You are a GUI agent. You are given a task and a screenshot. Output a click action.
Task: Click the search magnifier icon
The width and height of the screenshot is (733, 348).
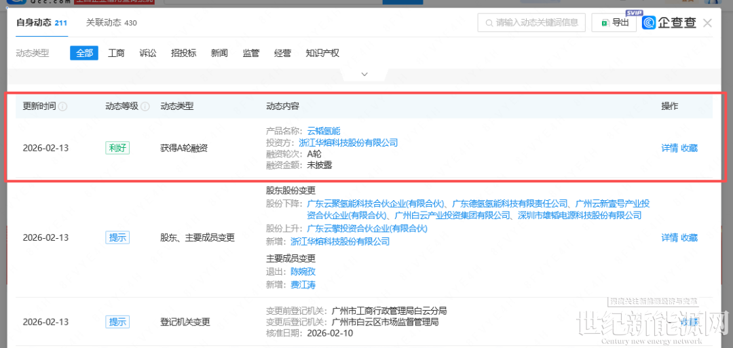488,23
